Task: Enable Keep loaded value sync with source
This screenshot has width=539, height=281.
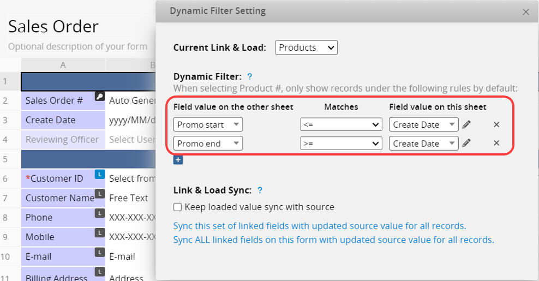Action: tap(177, 207)
